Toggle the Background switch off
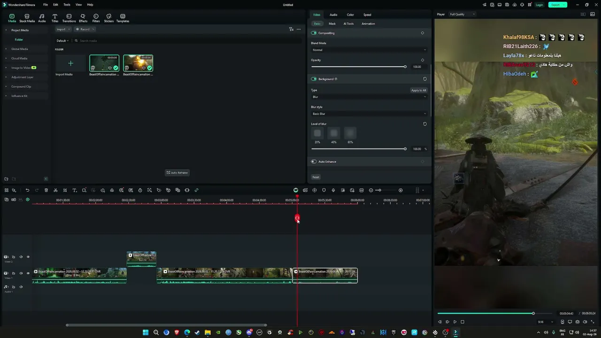This screenshot has width=601, height=338. (314, 79)
